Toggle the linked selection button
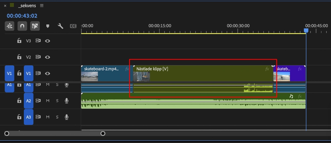The image size is (331, 143). click(35, 26)
